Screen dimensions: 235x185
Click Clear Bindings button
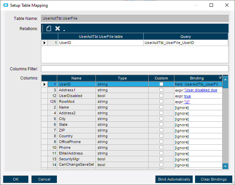[x=214, y=179]
